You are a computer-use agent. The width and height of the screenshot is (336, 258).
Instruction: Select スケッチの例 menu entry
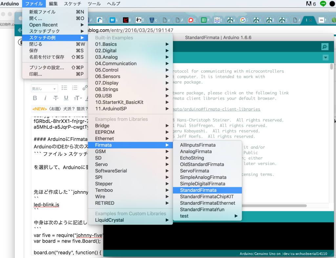point(55,38)
